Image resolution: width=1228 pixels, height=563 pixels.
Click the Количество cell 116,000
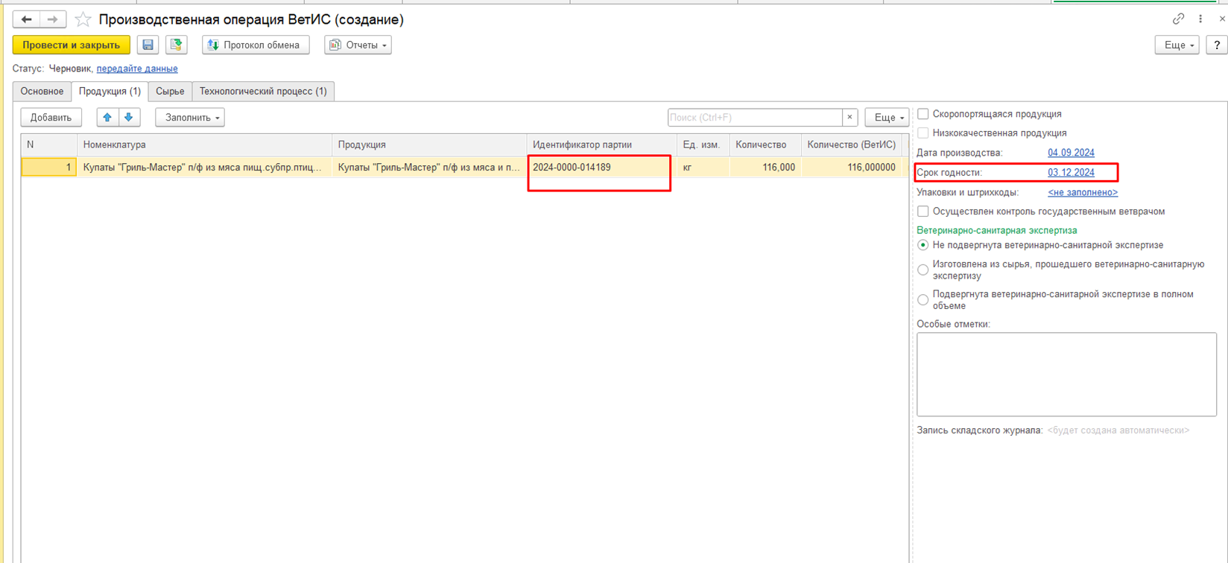[765, 168]
